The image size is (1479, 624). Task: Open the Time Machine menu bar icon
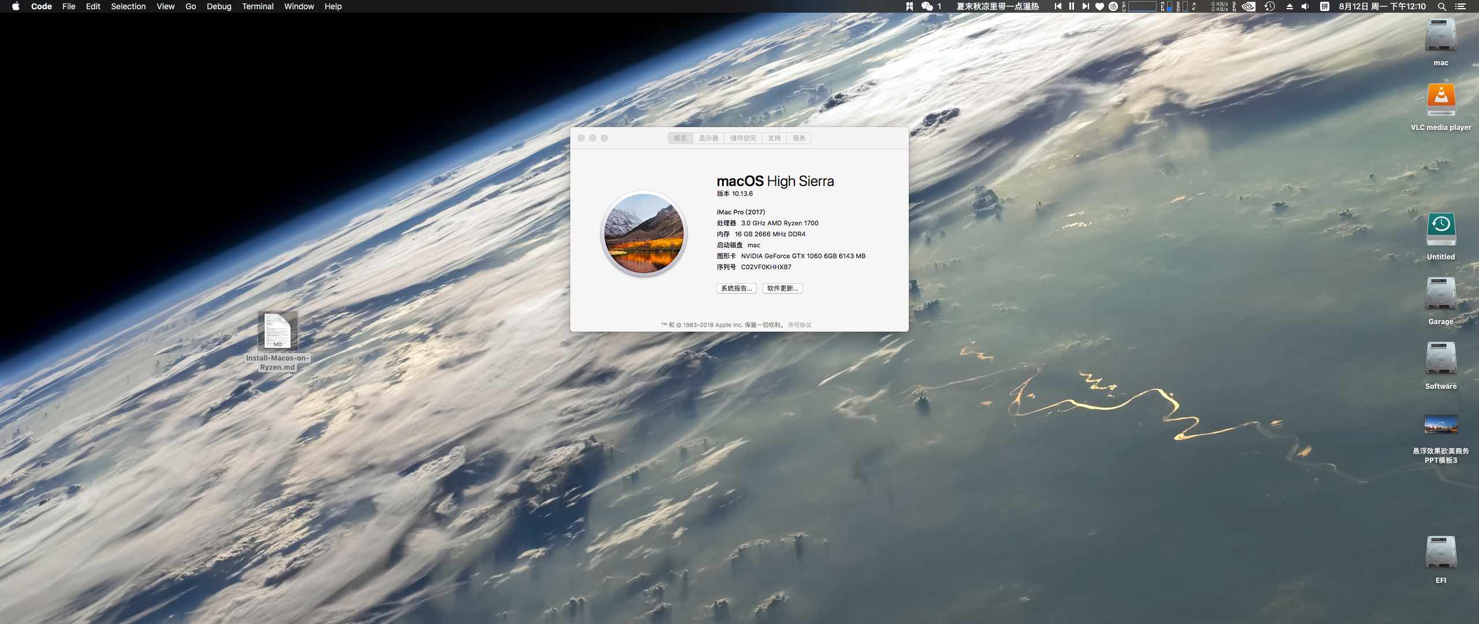tap(1270, 6)
